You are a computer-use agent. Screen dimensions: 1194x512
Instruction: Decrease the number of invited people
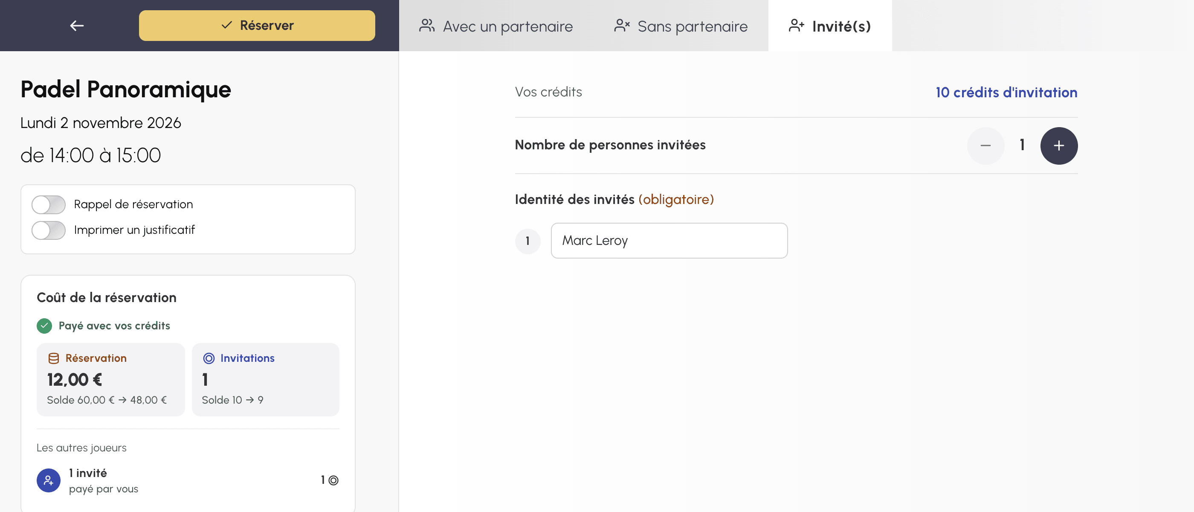985,145
